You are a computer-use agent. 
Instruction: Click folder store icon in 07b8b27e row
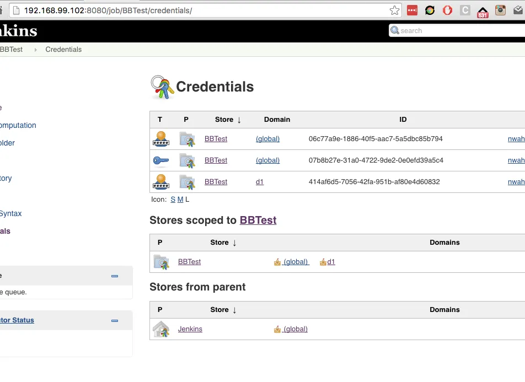187,160
